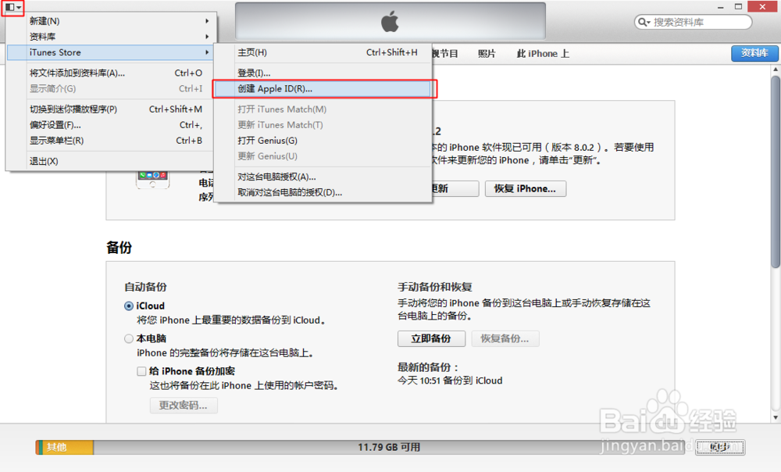Image resolution: width=781 pixels, height=472 pixels.
Task: Choose 取消对这台电脑的授权(D)...
Action: click(324, 192)
